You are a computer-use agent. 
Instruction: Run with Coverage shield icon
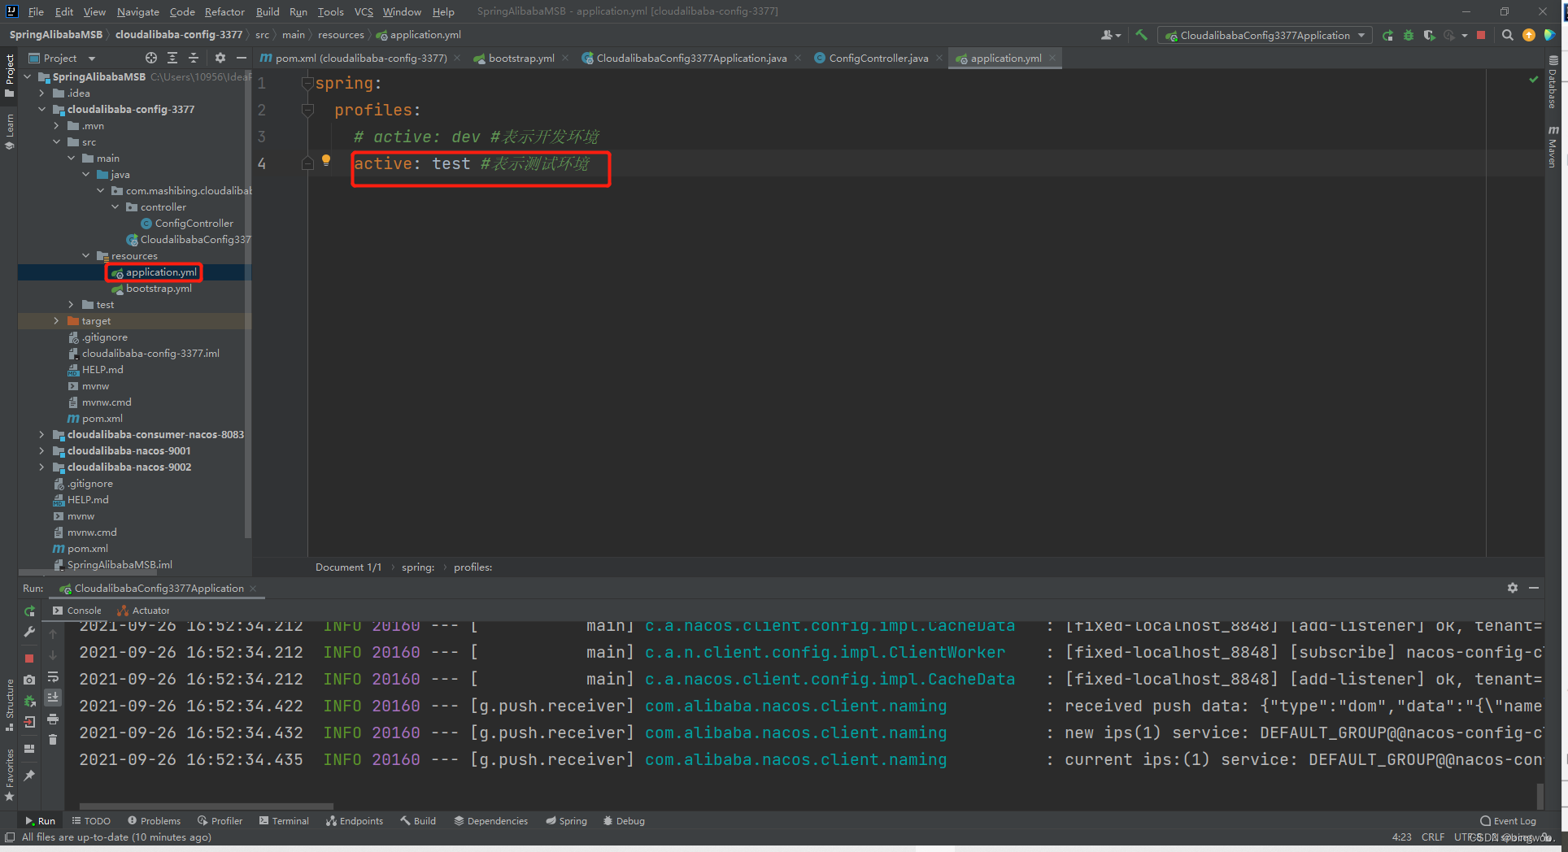pyautogui.click(x=1429, y=35)
